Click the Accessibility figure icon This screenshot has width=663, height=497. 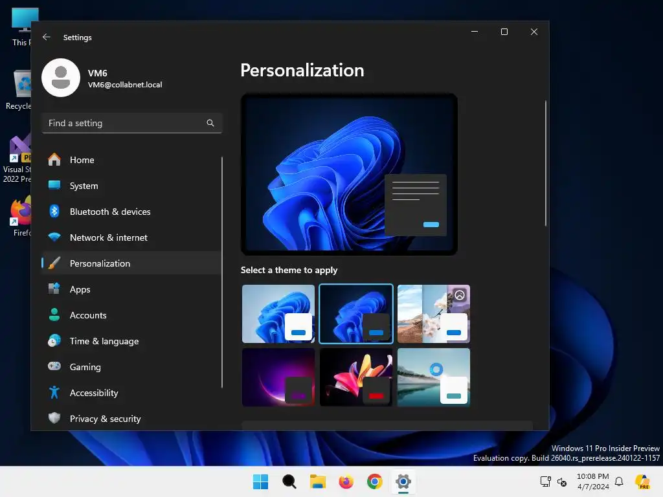tap(54, 393)
